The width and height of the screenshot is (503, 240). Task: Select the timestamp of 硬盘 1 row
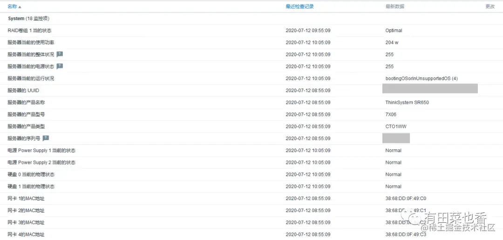(308, 186)
